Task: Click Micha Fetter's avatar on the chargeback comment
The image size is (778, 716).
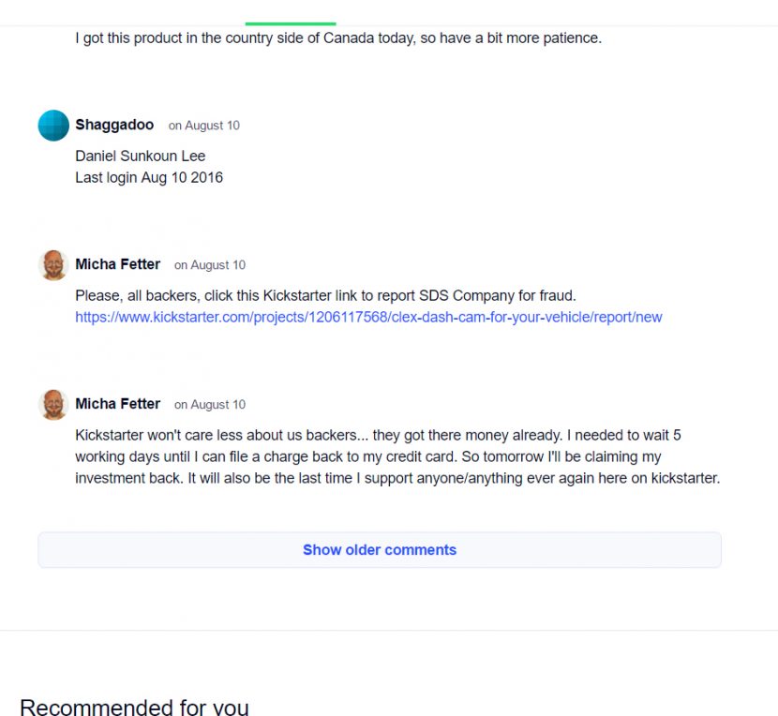Action: click(x=53, y=405)
